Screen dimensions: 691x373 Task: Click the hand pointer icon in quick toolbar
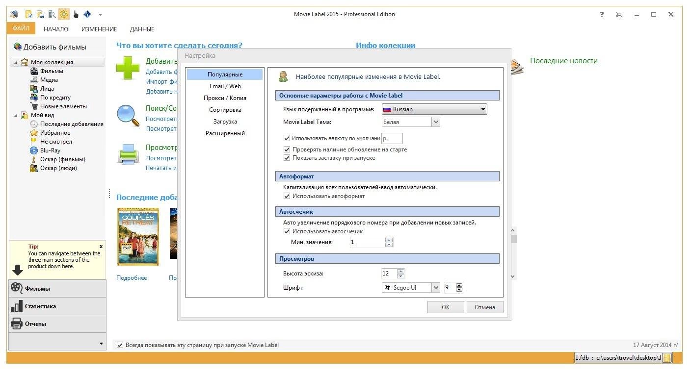(x=76, y=14)
